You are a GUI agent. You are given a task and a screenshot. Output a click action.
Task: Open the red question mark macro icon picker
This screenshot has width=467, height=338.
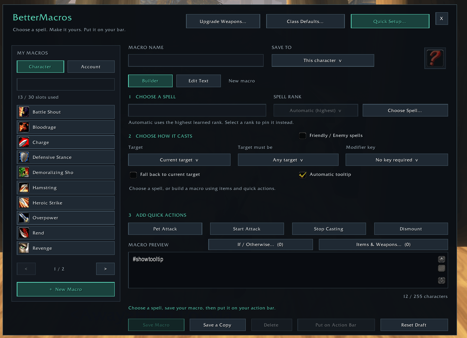click(x=435, y=58)
